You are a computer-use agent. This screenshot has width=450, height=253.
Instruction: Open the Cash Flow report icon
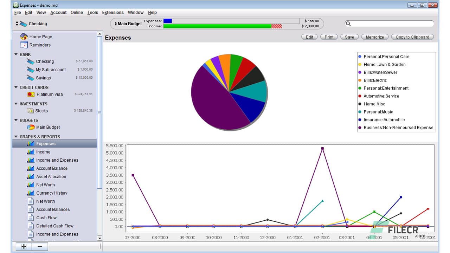tap(31, 218)
